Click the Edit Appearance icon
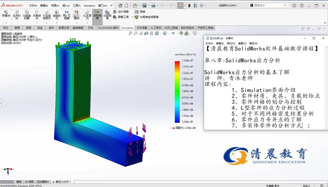328x187 pixels. [x=181, y=33]
